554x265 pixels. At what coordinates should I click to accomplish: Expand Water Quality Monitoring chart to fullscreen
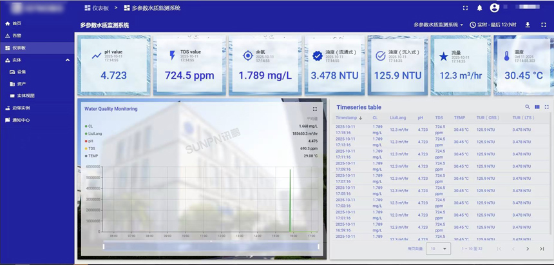315,109
